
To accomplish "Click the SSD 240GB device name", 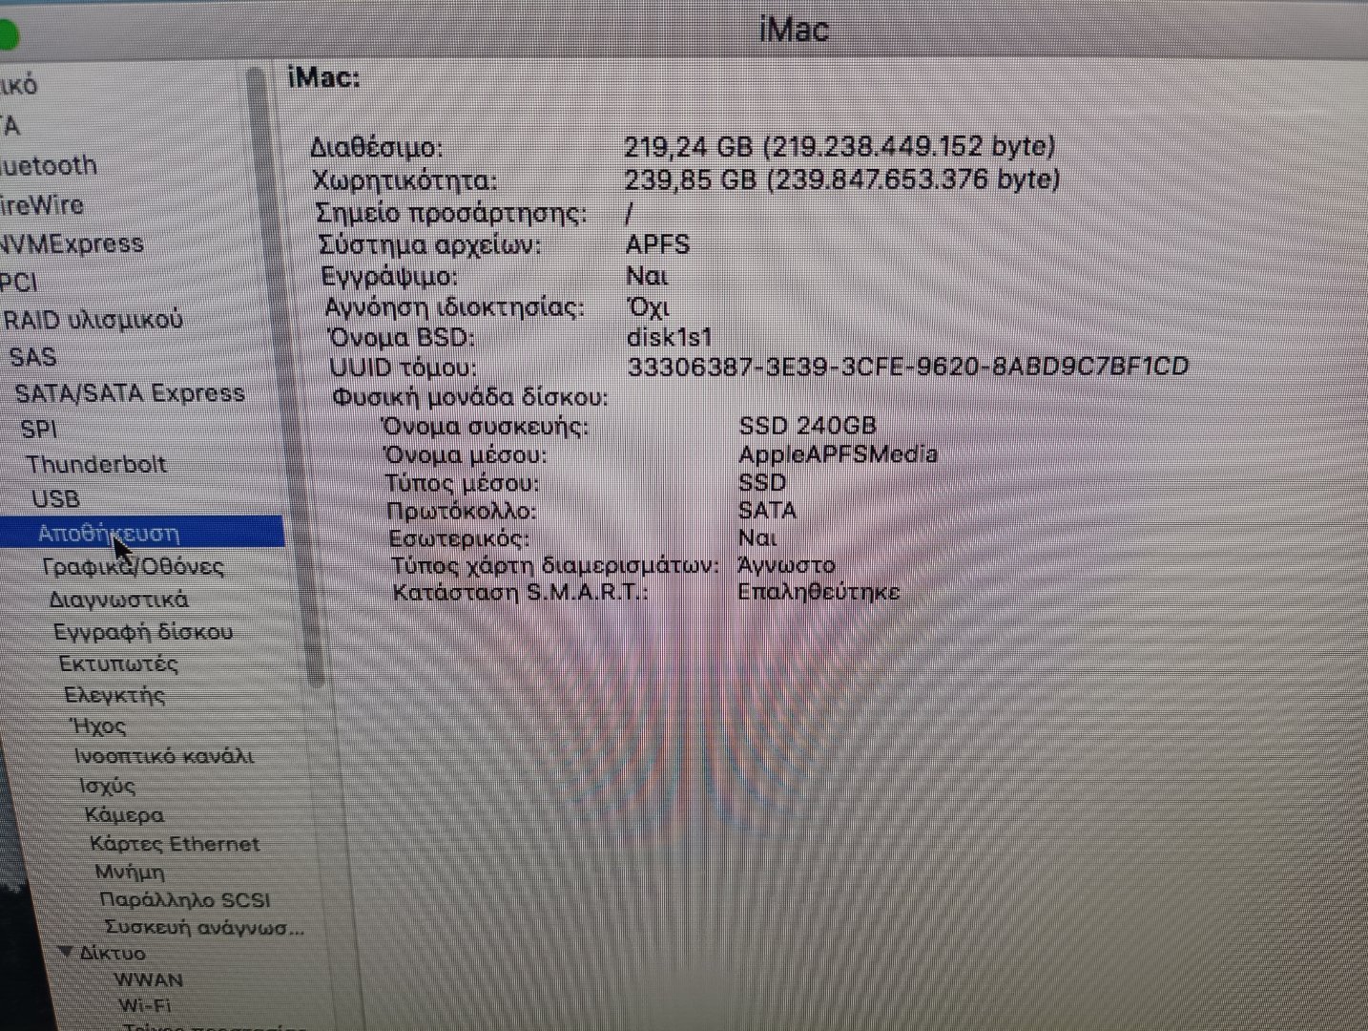I will pos(807,426).
